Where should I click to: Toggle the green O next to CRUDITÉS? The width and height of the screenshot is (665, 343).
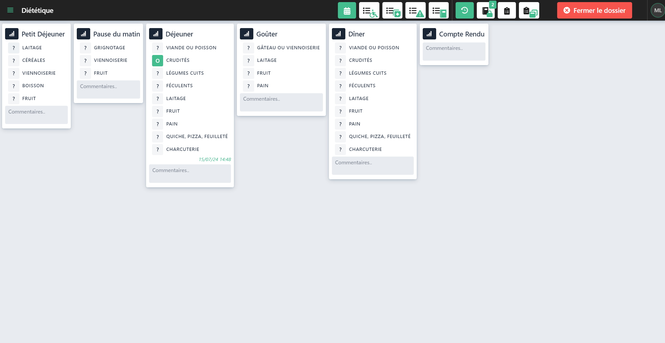point(157,60)
